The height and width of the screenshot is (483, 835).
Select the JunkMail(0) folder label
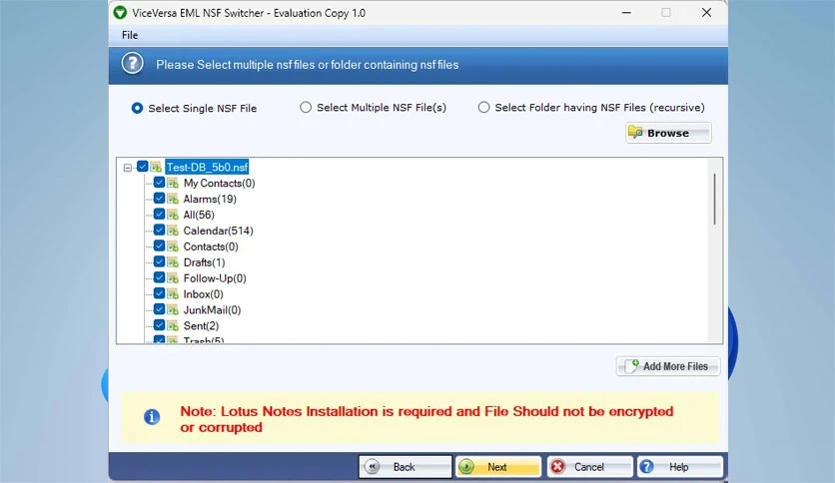pos(212,310)
